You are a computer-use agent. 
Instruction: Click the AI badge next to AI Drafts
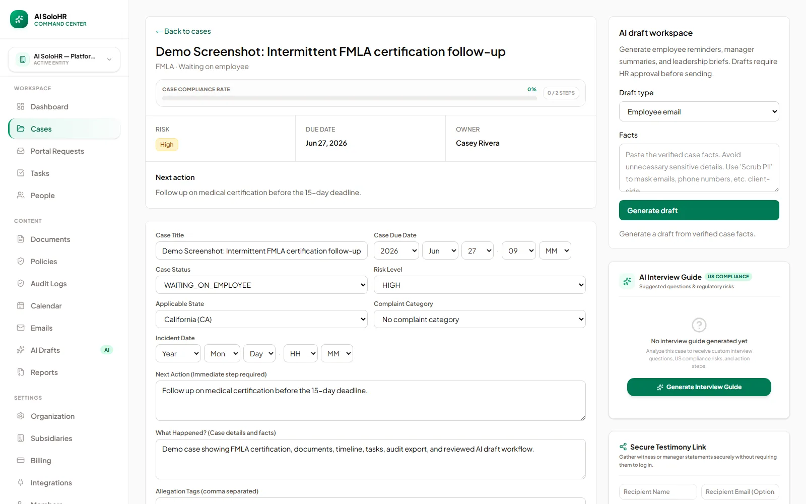pyautogui.click(x=107, y=350)
